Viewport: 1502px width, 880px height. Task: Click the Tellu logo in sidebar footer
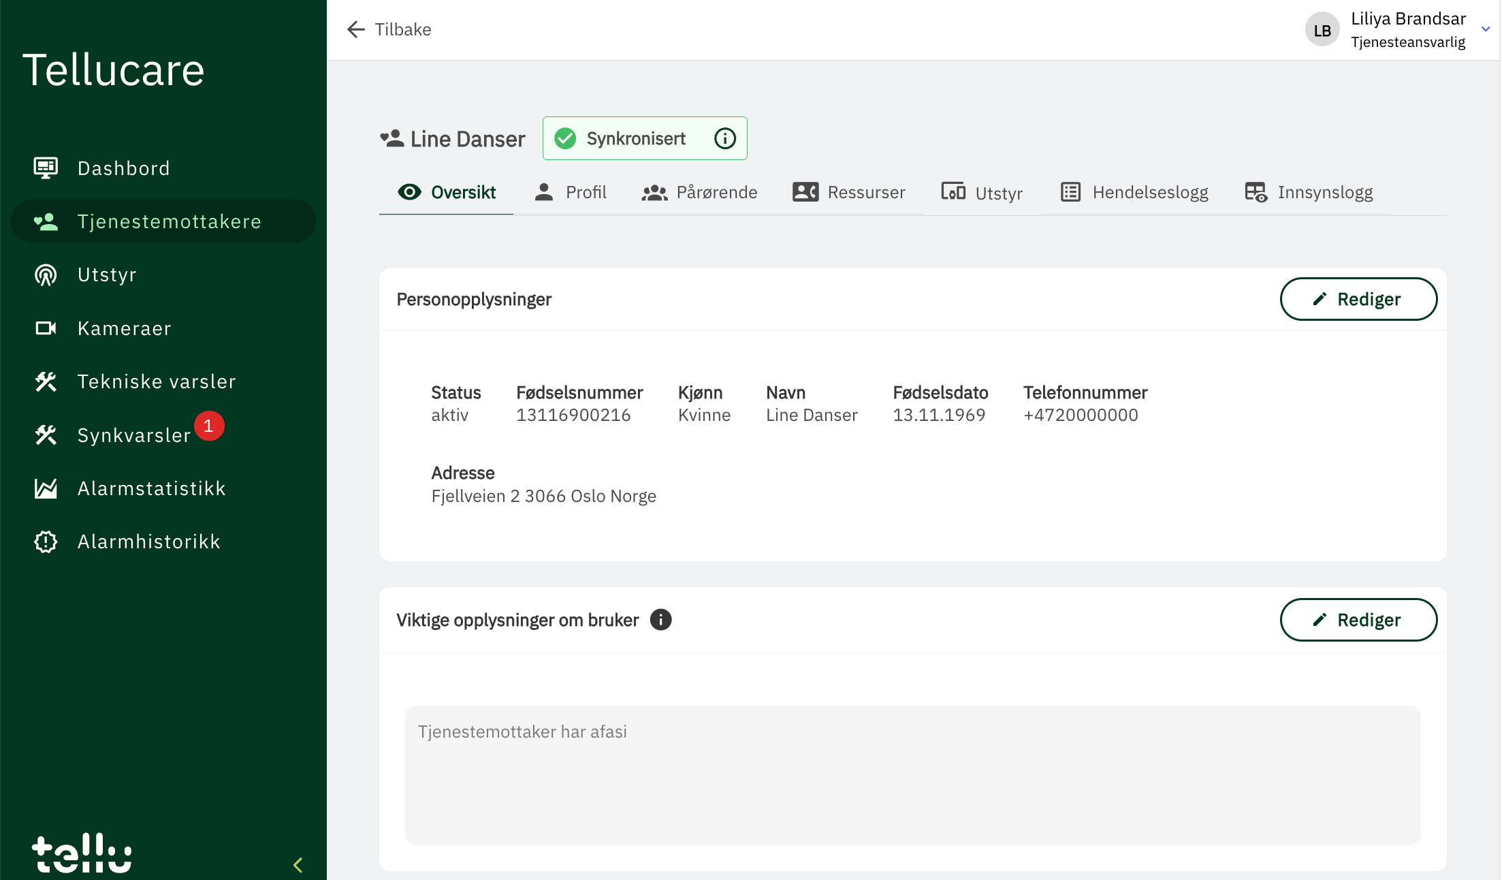coord(82,852)
